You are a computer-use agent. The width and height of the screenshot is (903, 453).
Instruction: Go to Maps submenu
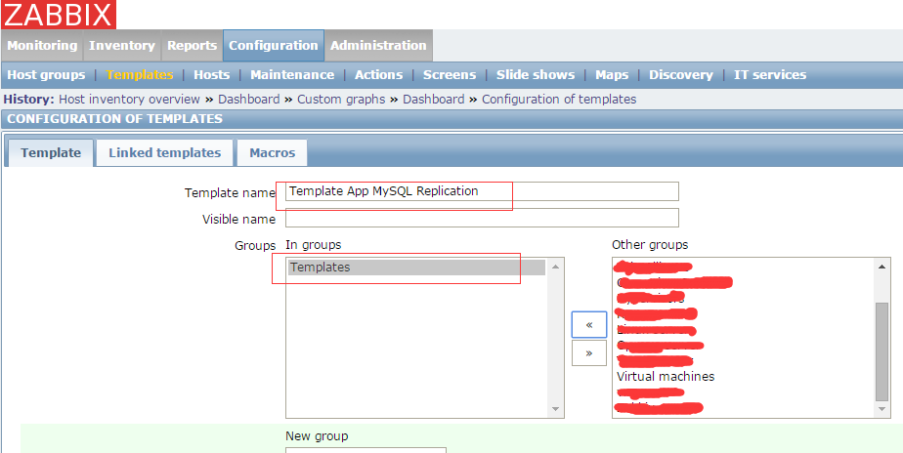click(612, 75)
